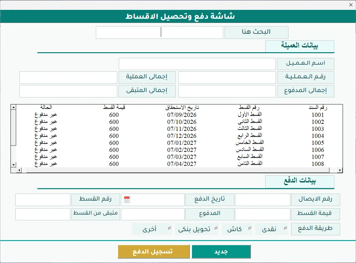Click the تاريخ الاستحقاق column header
The image size is (356, 263).
[182, 107]
